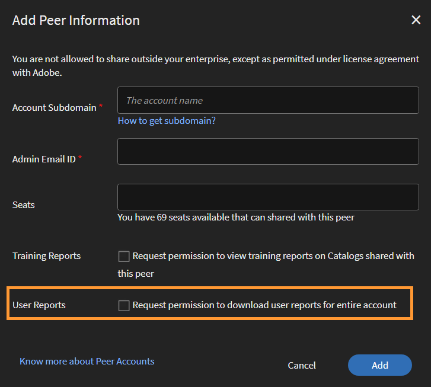Click the 'User Reports' row label
Image resolution: width=431 pixels, height=387 pixels.
tap(39, 305)
